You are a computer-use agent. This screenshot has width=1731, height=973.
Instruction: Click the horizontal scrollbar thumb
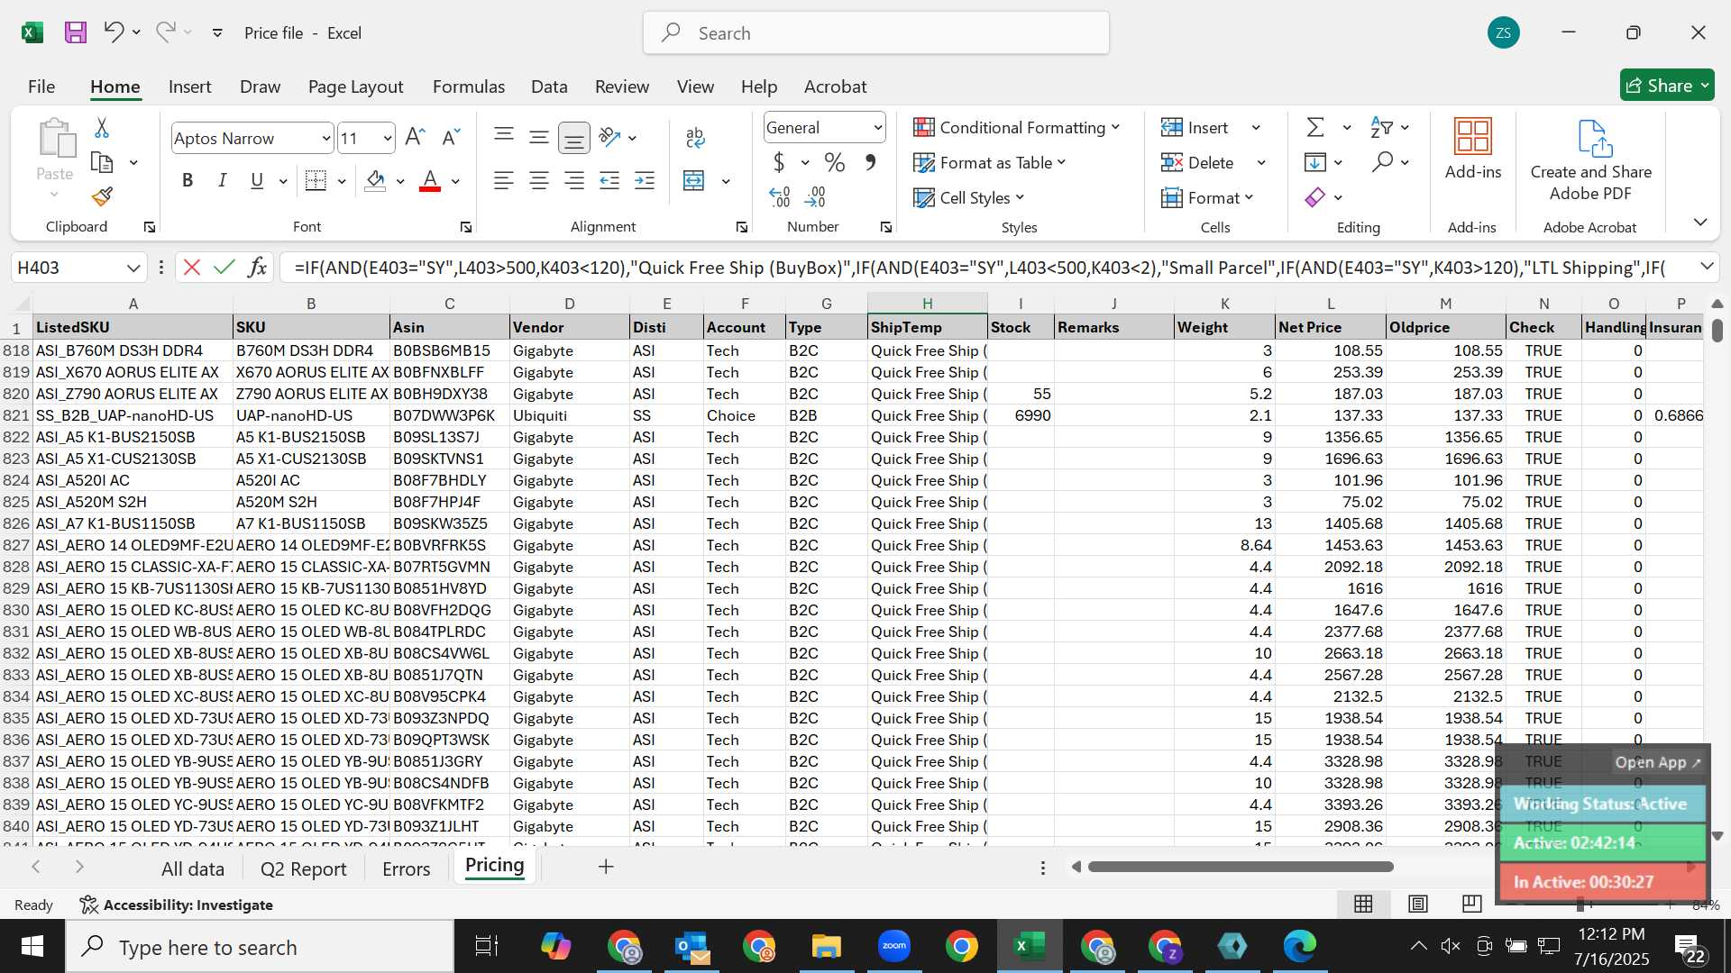point(1241,867)
